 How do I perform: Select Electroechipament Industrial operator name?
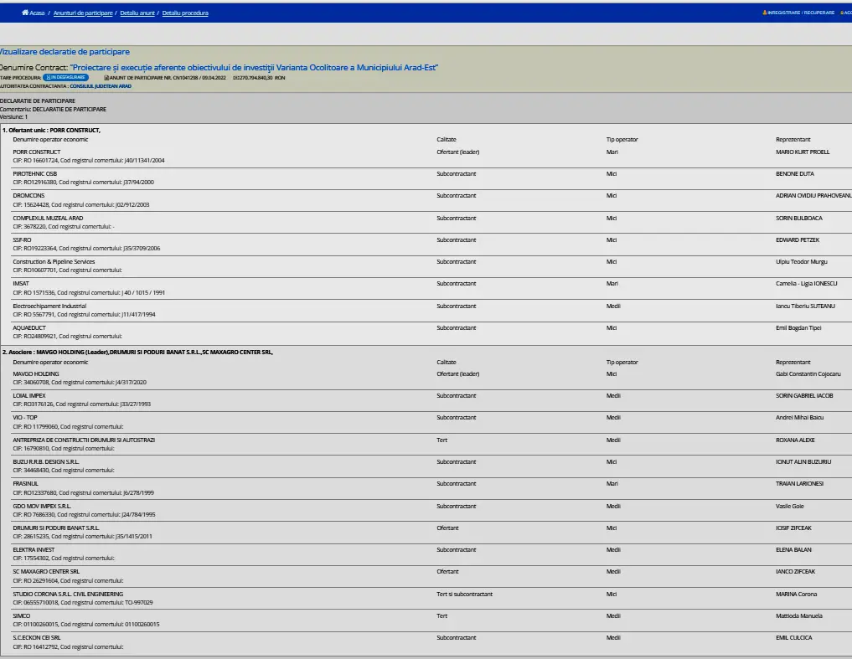click(x=49, y=306)
